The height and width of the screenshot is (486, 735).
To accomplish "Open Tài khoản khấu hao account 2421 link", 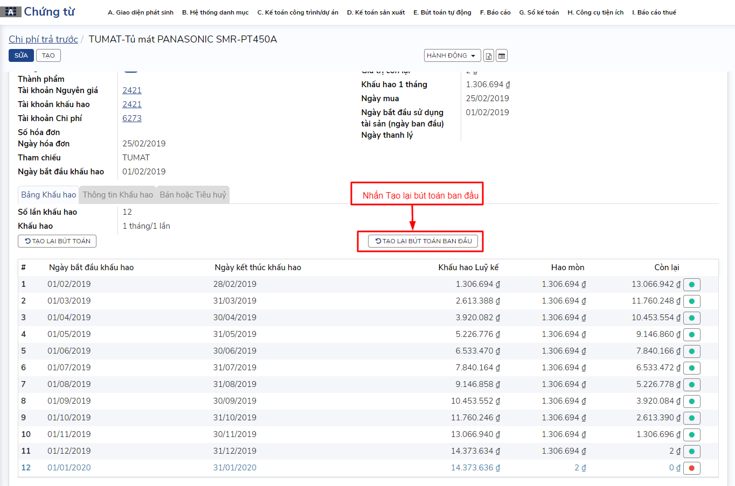I will point(132,104).
